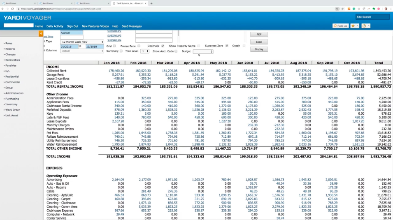Click the orange browser extension icon
The image size is (393, 220).
(x=349, y=9)
